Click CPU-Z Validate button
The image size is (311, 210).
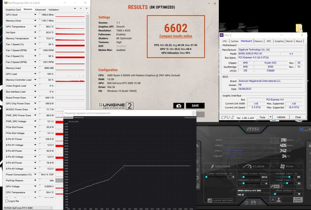[x=281, y=117]
